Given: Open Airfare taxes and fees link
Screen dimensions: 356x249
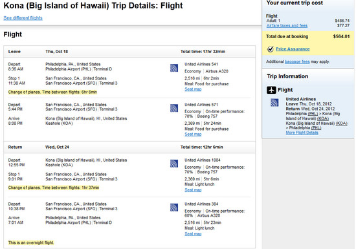Looking at the screenshot, I should click(287, 26).
